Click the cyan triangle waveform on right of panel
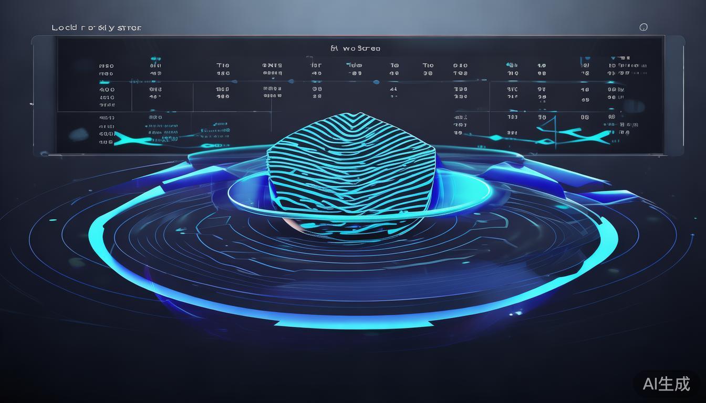Image resolution: width=706 pixels, height=403 pixels. (x=548, y=130)
